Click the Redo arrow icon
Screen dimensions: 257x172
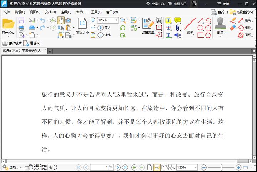point(42,28)
